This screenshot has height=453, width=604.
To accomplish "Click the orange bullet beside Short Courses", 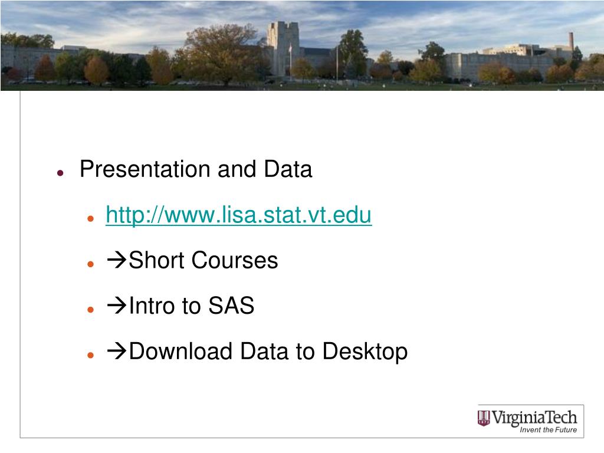I will point(90,264).
